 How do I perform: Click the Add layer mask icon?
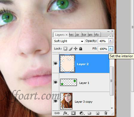[73, 113]
